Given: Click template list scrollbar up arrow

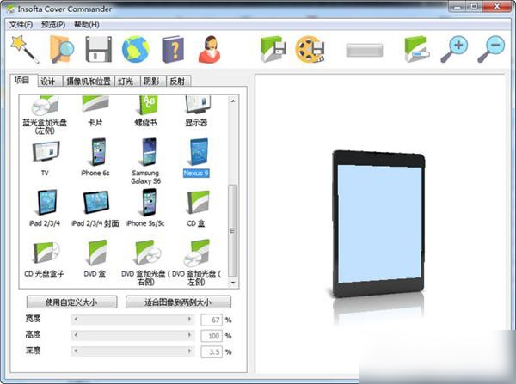Looking at the screenshot, I should click(233, 101).
